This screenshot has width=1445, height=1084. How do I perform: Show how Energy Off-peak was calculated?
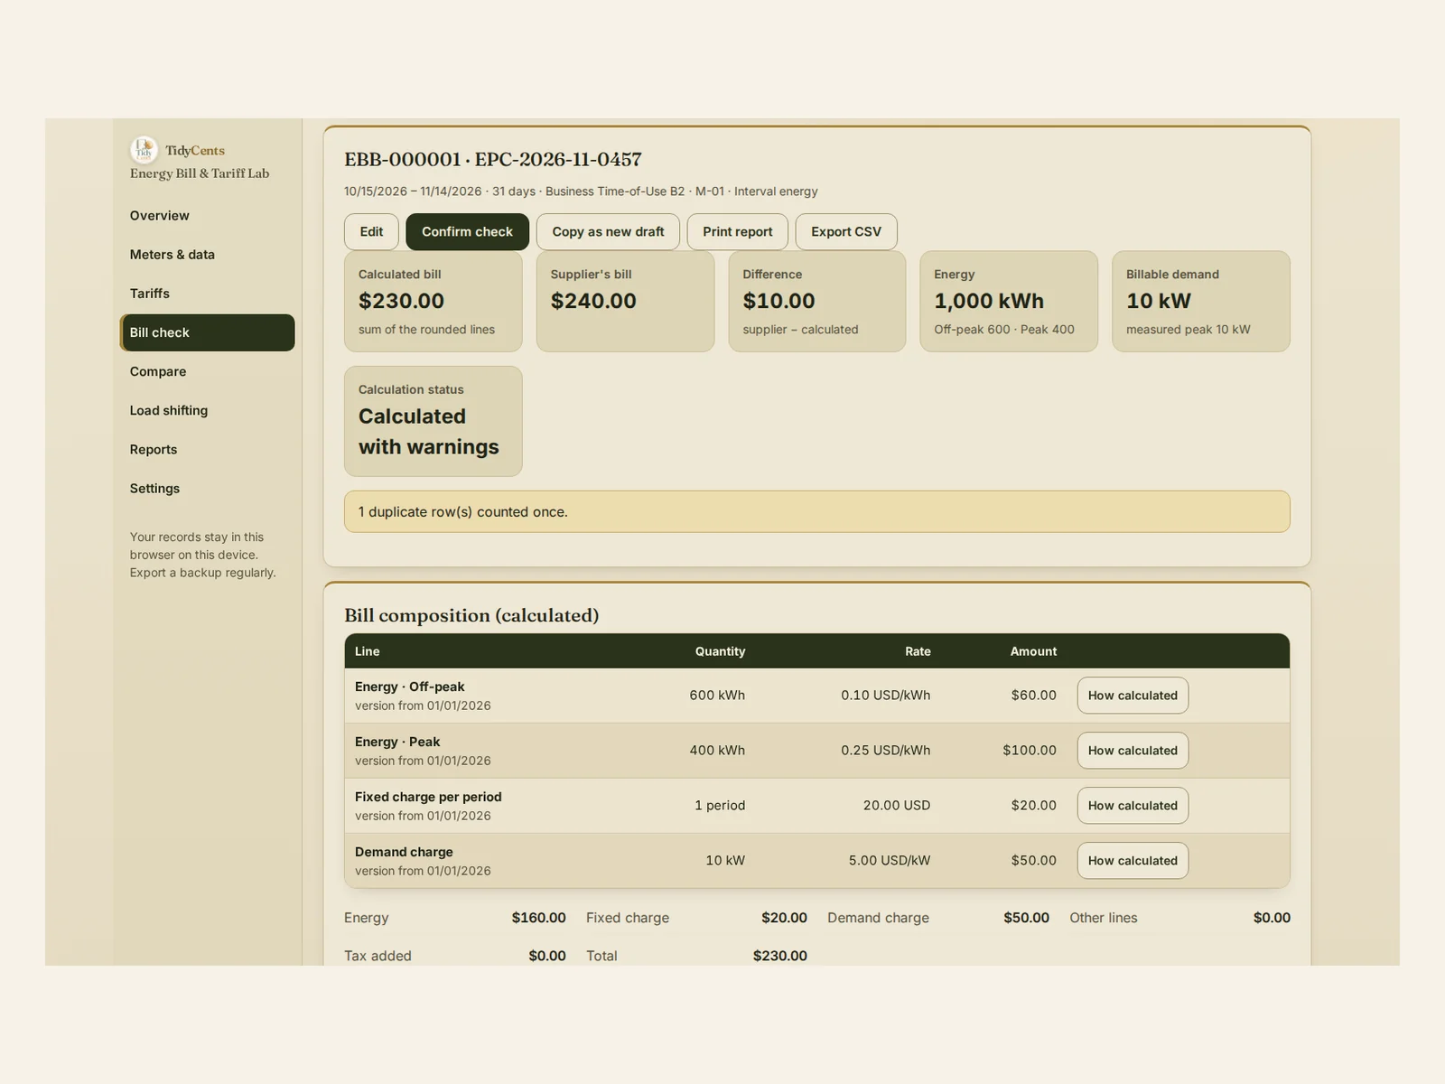coord(1133,696)
